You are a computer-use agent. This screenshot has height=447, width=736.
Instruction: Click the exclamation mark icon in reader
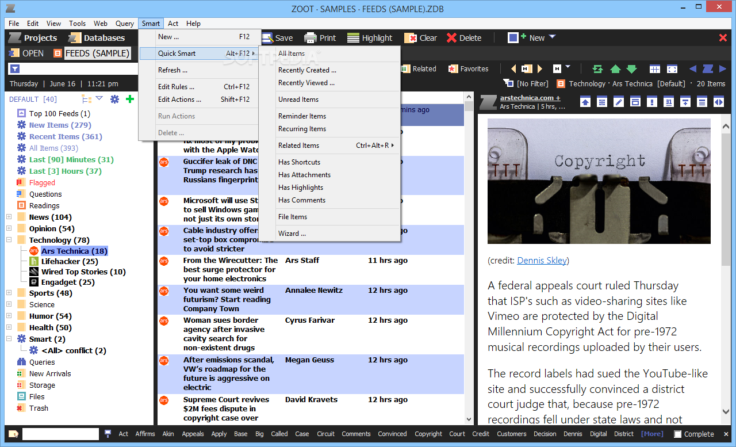point(652,102)
